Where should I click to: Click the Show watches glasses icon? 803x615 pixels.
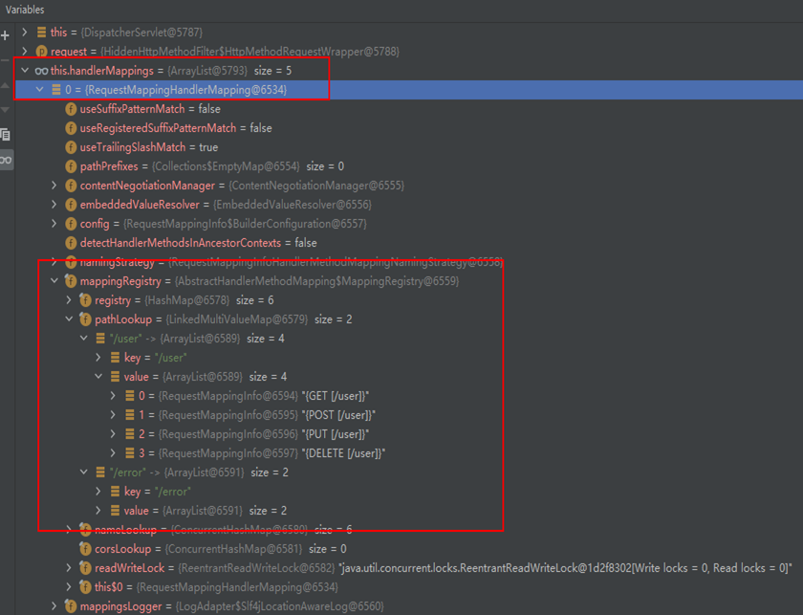click(x=6, y=161)
